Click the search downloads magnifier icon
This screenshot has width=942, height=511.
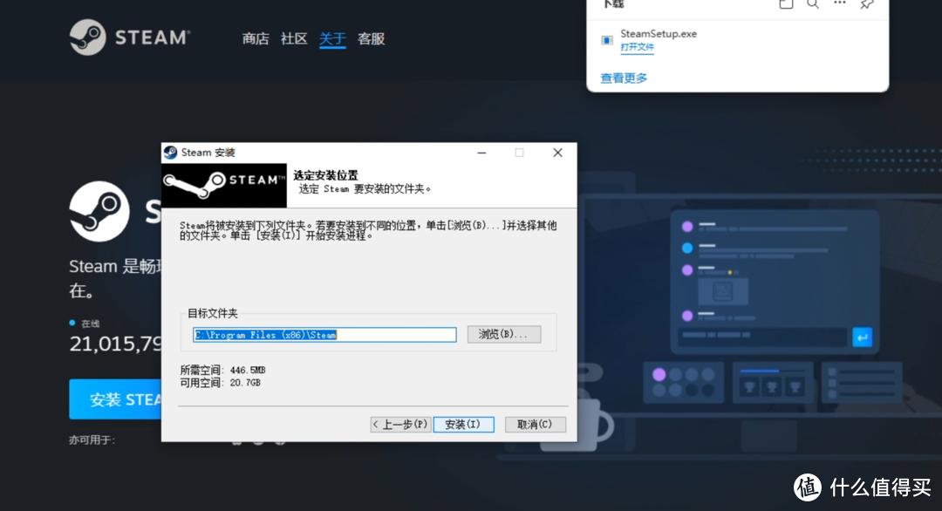[x=813, y=5]
